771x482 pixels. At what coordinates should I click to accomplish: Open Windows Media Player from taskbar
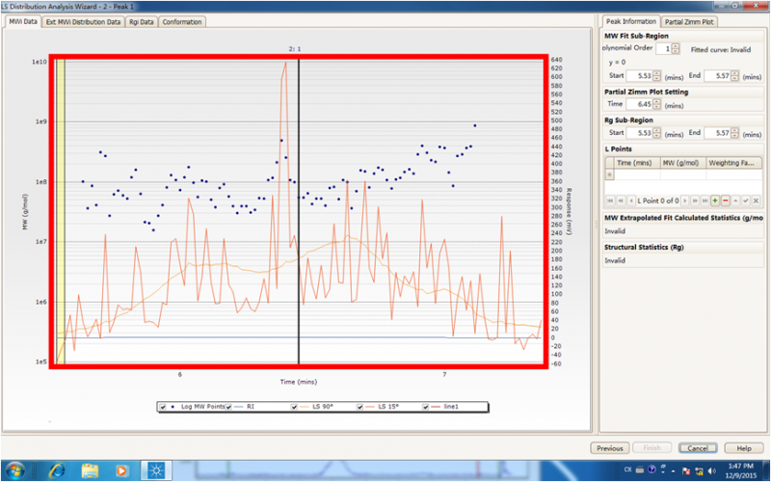pos(121,470)
